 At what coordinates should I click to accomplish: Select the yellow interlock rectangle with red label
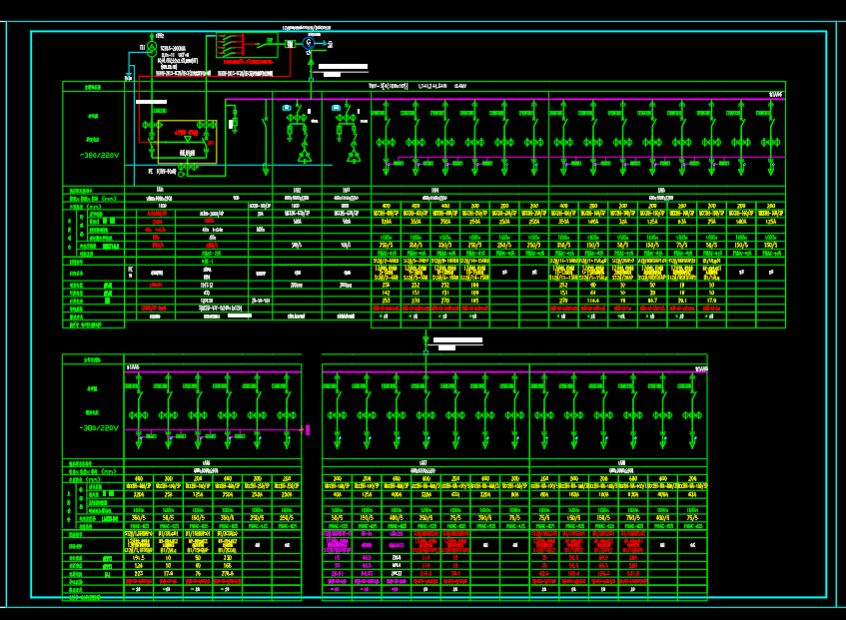(187, 142)
